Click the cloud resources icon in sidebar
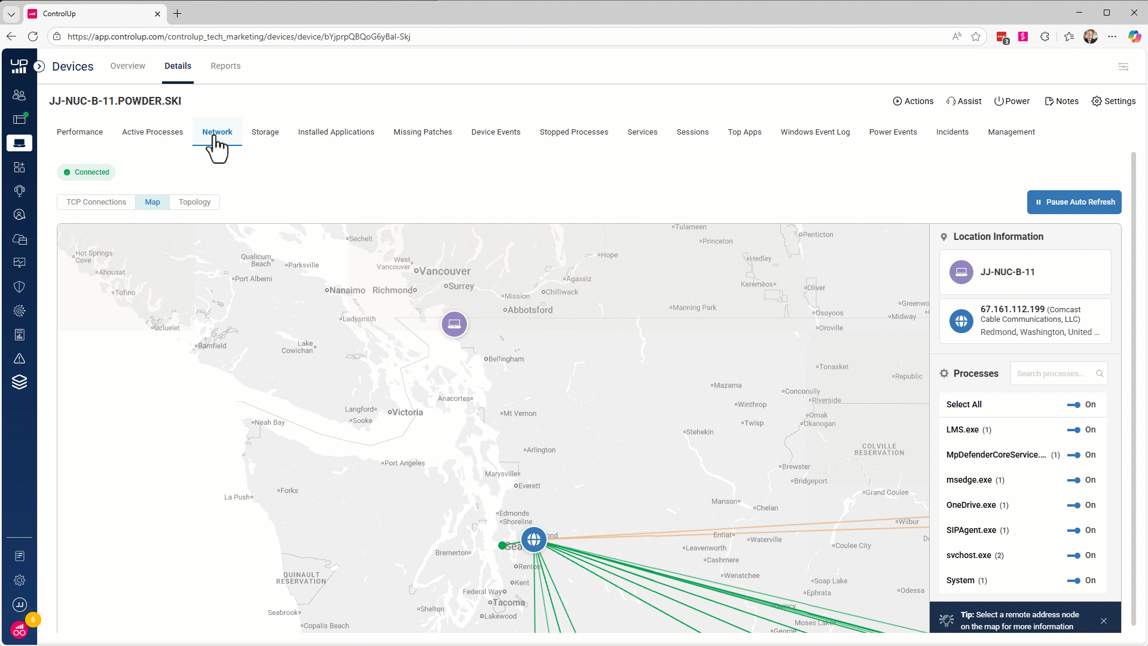The image size is (1148, 646). [19, 239]
